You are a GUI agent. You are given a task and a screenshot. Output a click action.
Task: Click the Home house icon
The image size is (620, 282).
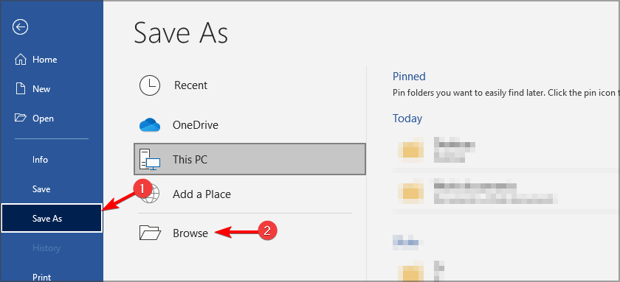click(20, 60)
